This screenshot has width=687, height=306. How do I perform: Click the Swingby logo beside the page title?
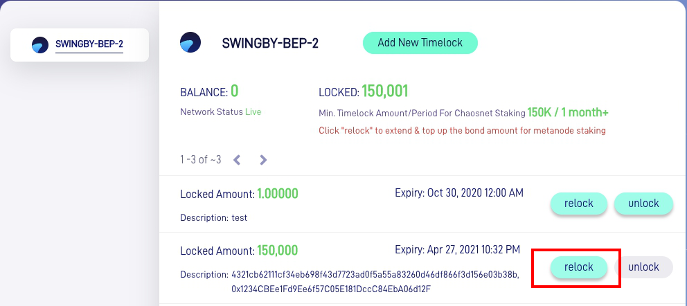tap(190, 42)
